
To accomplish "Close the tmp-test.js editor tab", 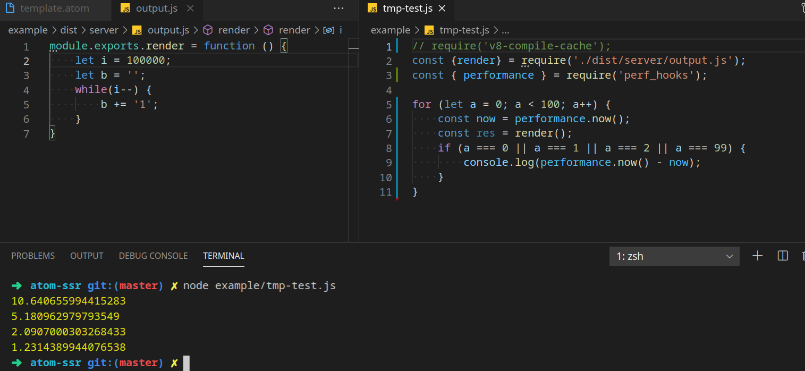I will [442, 9].
